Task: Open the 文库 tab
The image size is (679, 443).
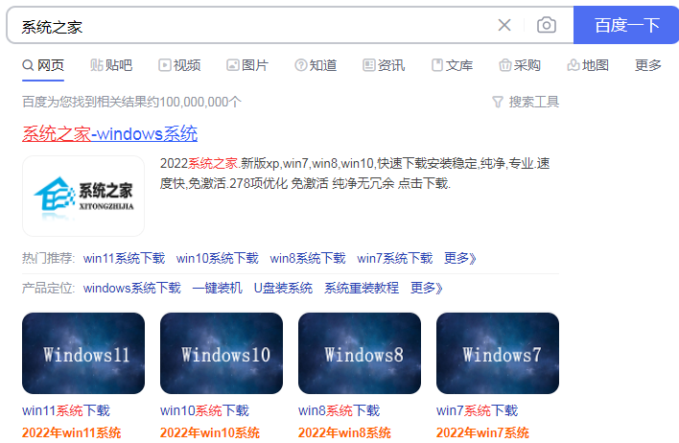Action: click(x=452, y=65)
